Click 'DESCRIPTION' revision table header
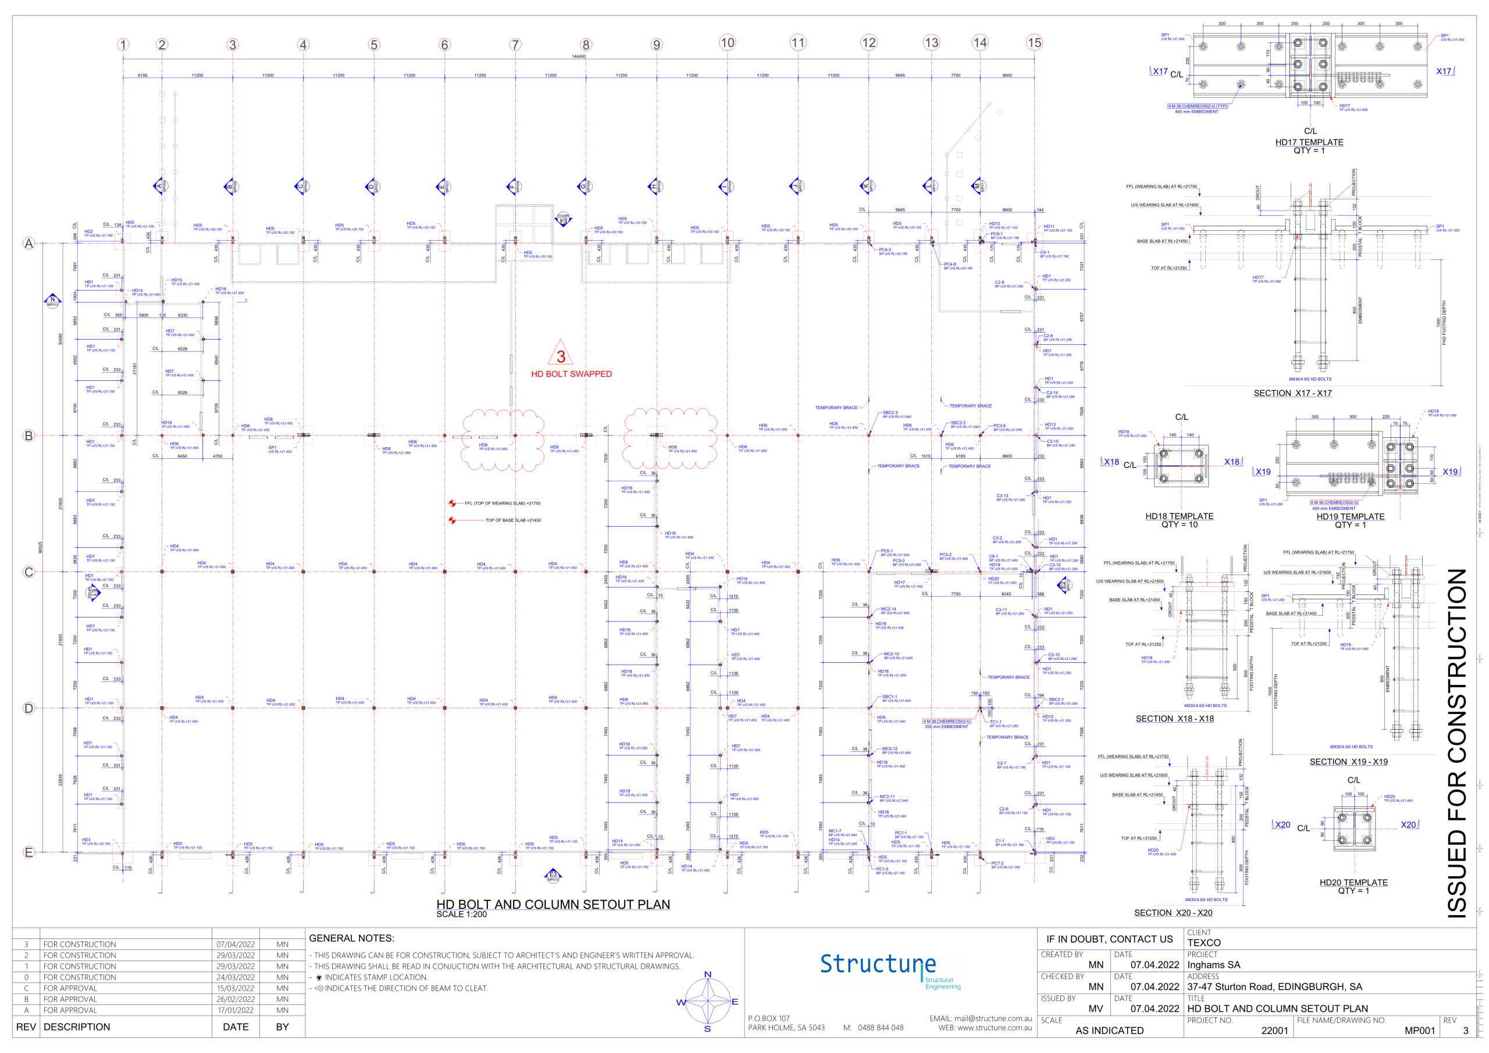This screenshot has width=1489, height=1053. (77, 1027)
